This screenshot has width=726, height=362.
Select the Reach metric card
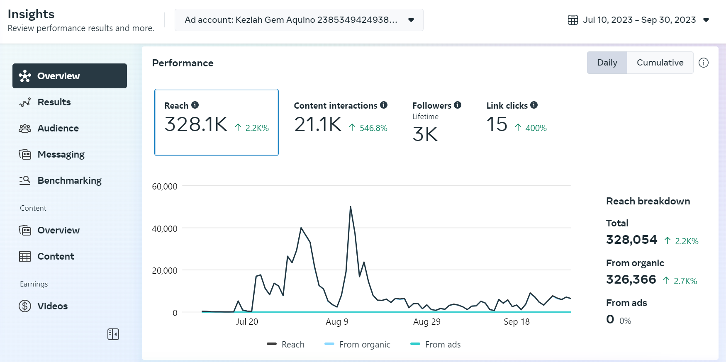pos(217,122)
